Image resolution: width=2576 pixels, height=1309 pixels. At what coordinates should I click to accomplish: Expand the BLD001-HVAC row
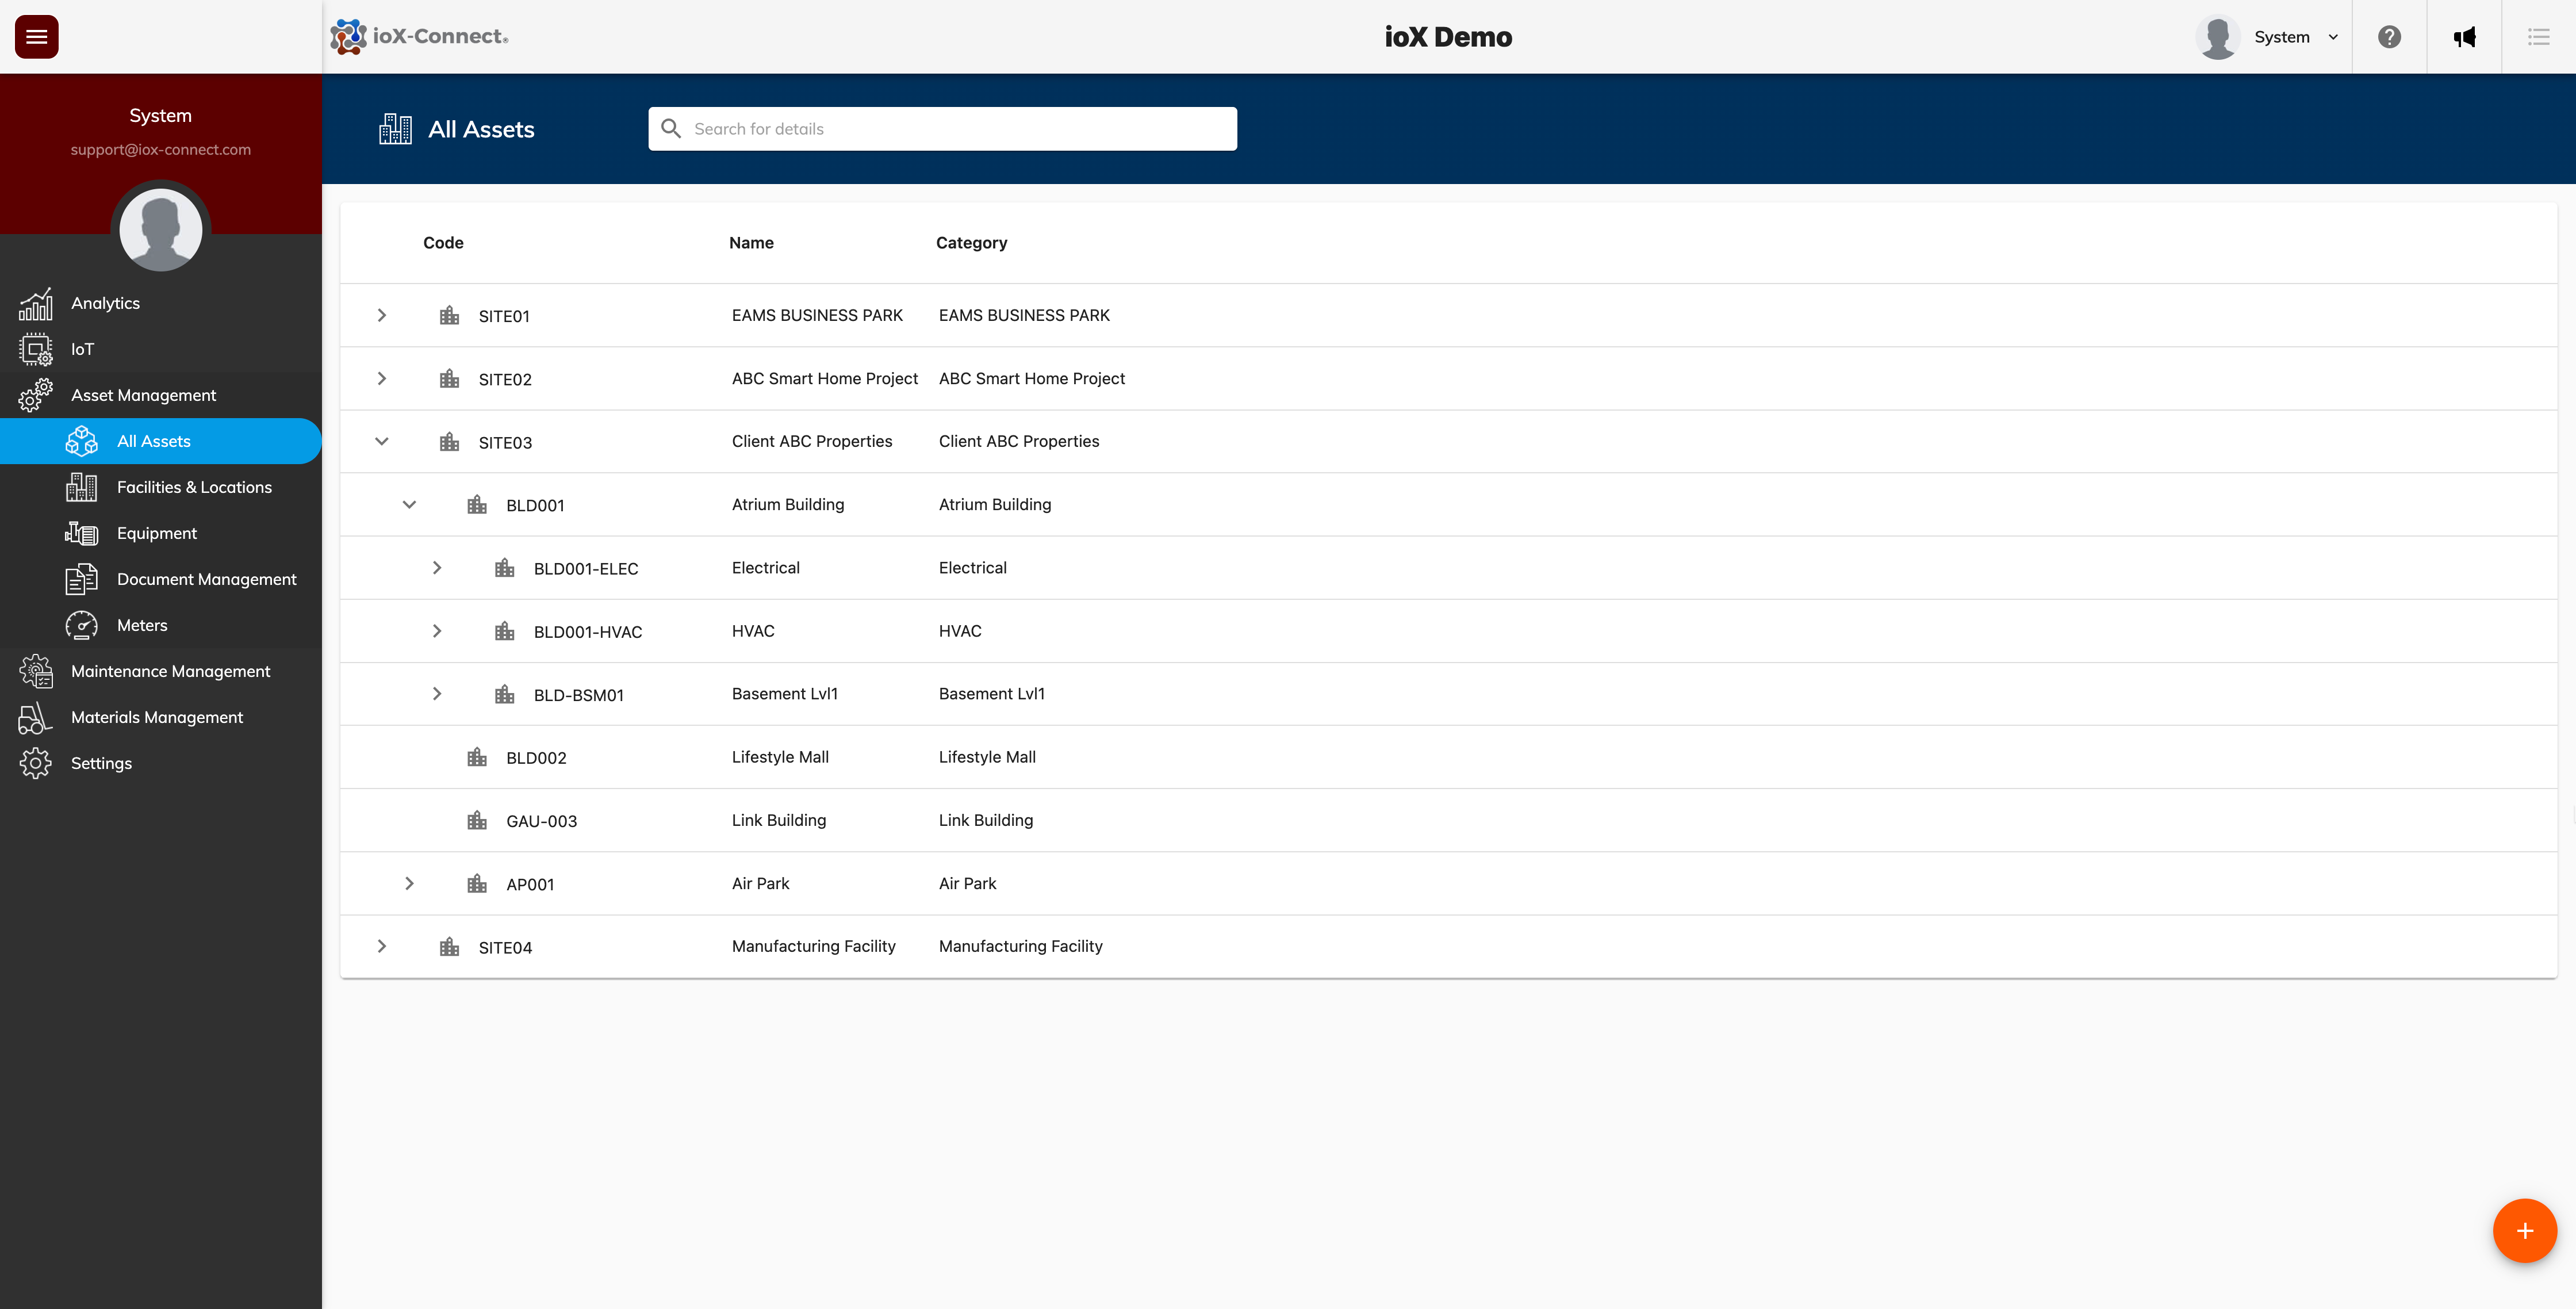point(436,631)
